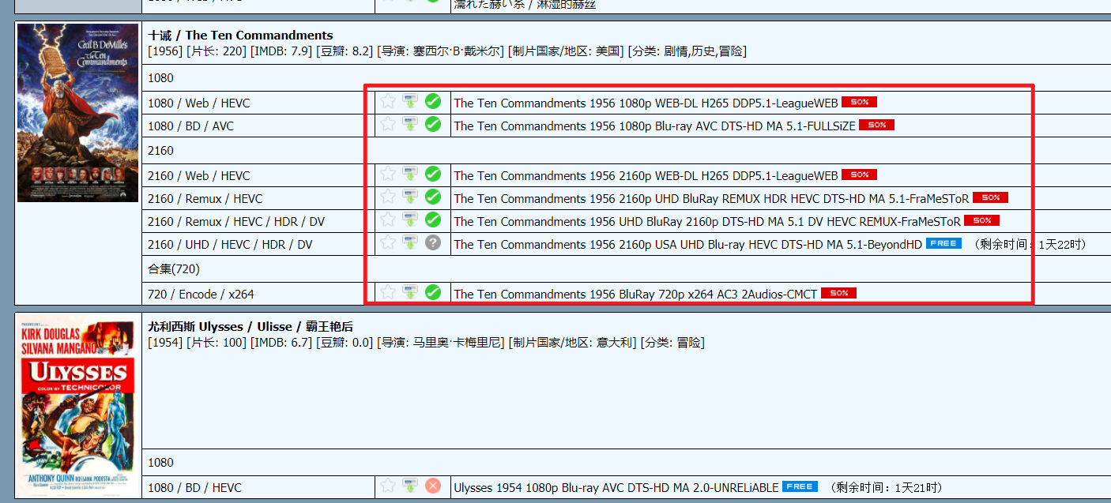Screen dimensions: 1111x503
Task: Green check status for 720p CMCT torrent
Action: coord(432,291)
